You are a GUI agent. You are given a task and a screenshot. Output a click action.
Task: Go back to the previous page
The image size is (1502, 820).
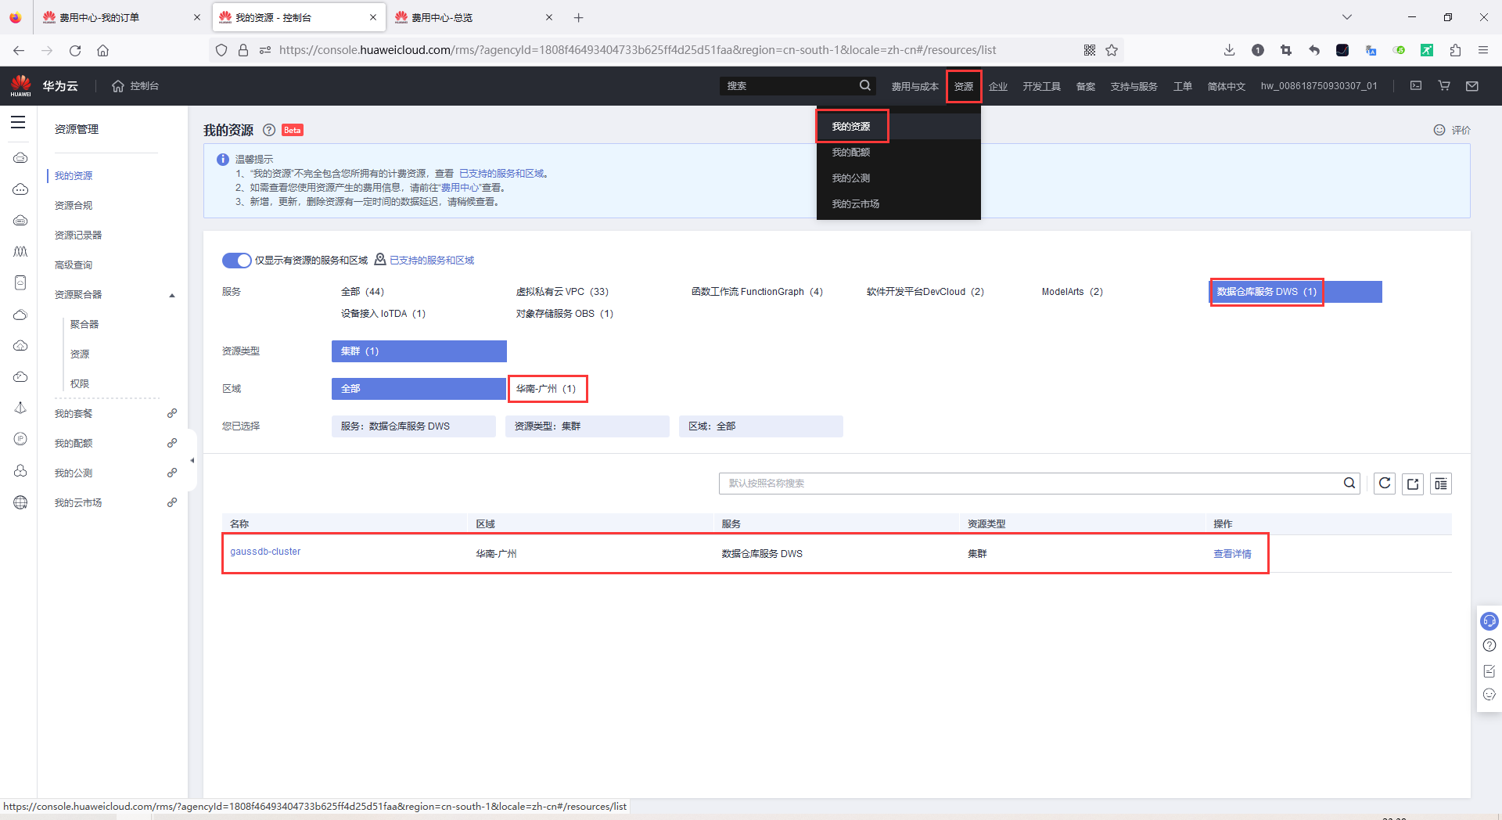pyautogui.click(x=19, y=50)
